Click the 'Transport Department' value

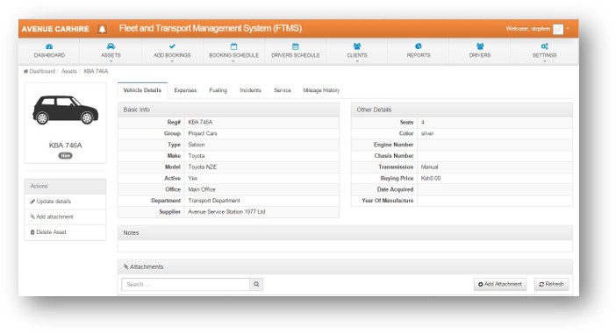(x=214, y=201)
